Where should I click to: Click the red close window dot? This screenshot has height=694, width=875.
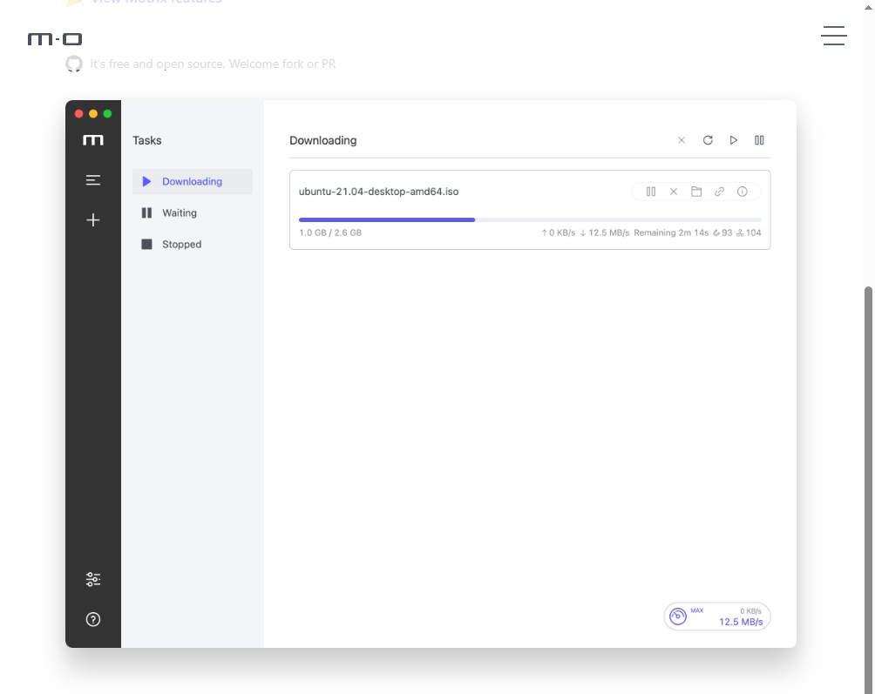coord(78,114)
